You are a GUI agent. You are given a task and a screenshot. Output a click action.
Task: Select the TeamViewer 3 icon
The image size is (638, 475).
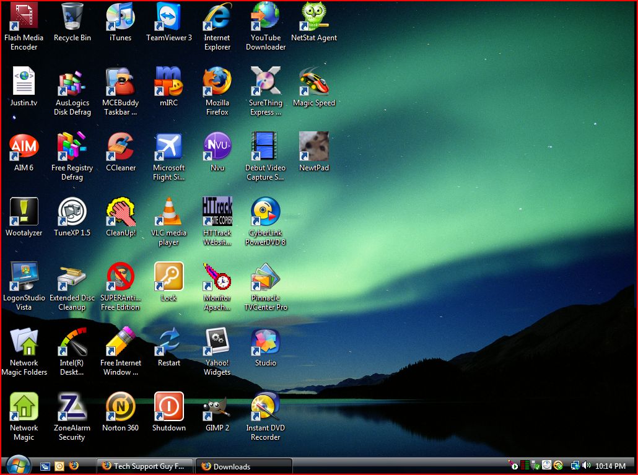(x=169, y=16)
